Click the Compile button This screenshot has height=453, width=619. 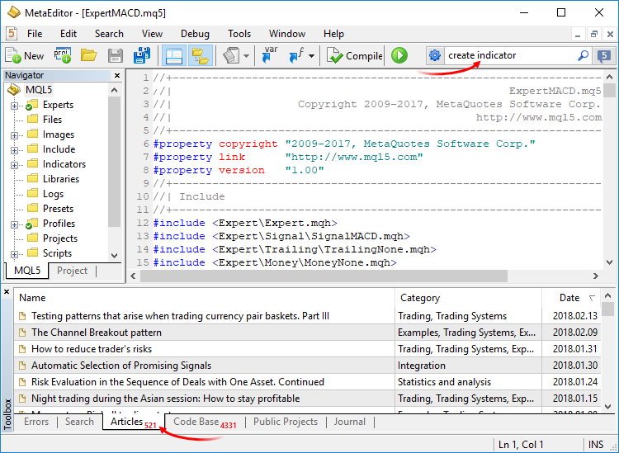[x=355, y=55]
